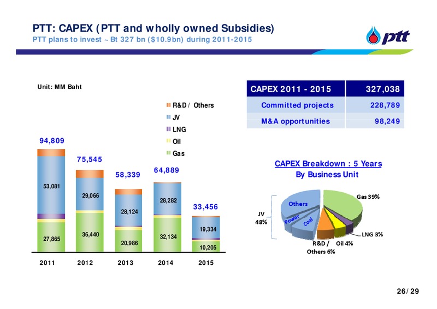Click the 'JV 48%' bracket label

261,218
